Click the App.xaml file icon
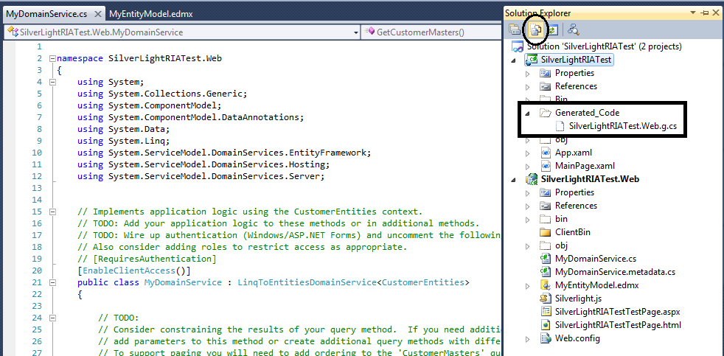This screenshot has width=724, height=356. [x=546, y=153]
